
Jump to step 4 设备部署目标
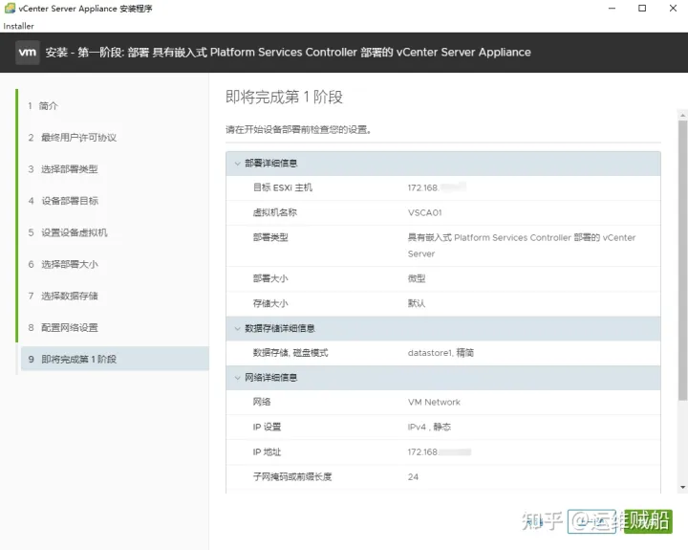[68, 201]
